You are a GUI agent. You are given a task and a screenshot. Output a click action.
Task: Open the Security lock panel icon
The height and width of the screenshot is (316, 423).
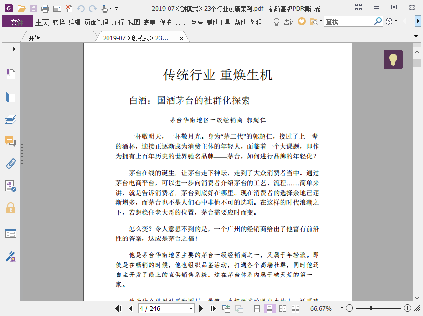coord(11,208)
